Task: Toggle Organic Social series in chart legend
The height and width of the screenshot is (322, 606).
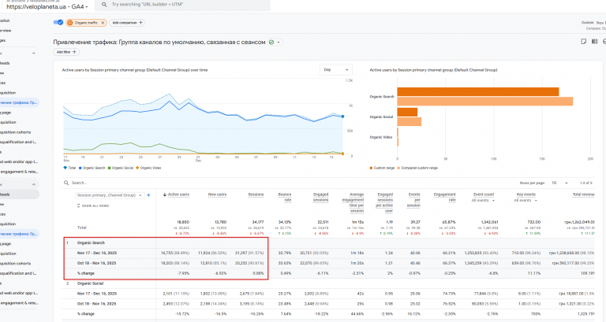Action: click(123, 168)
